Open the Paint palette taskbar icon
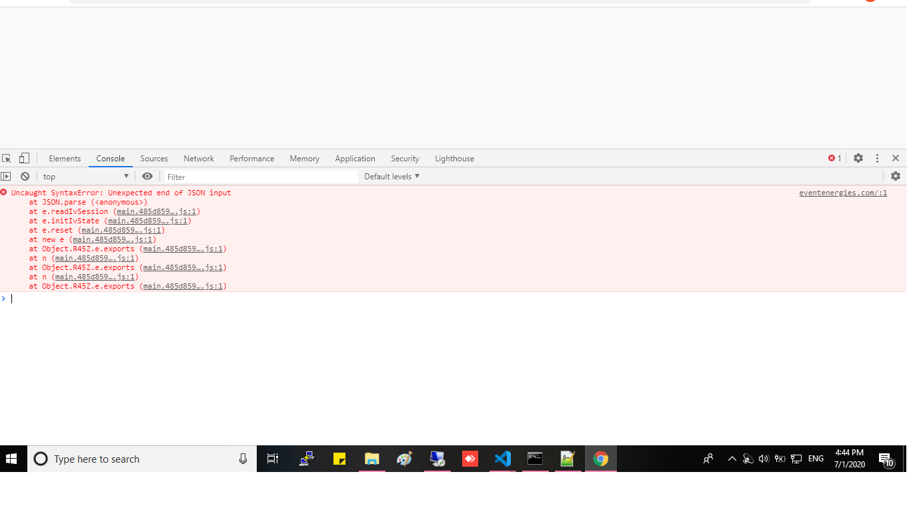911x512 pixels. point(404,459)
